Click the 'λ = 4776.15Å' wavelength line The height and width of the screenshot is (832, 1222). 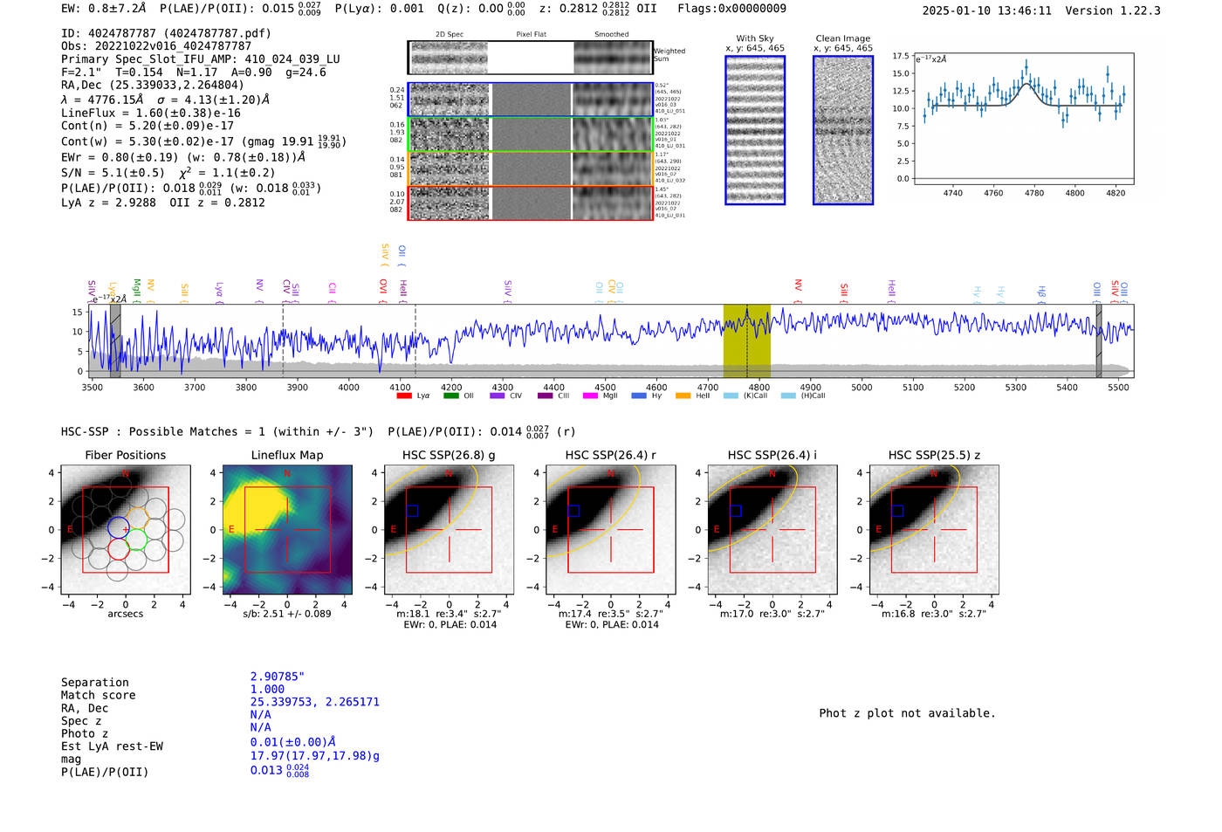tap(165, 100)
